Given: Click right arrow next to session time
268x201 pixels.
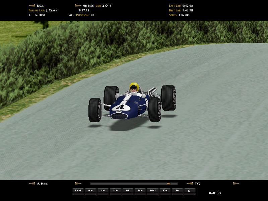Looking at the screenshot, I should coord(78,6).
